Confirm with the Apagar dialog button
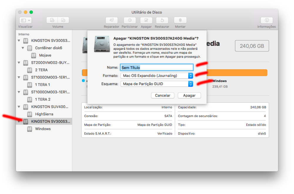Screen dimensions: 294x194 tap(189, 95)
